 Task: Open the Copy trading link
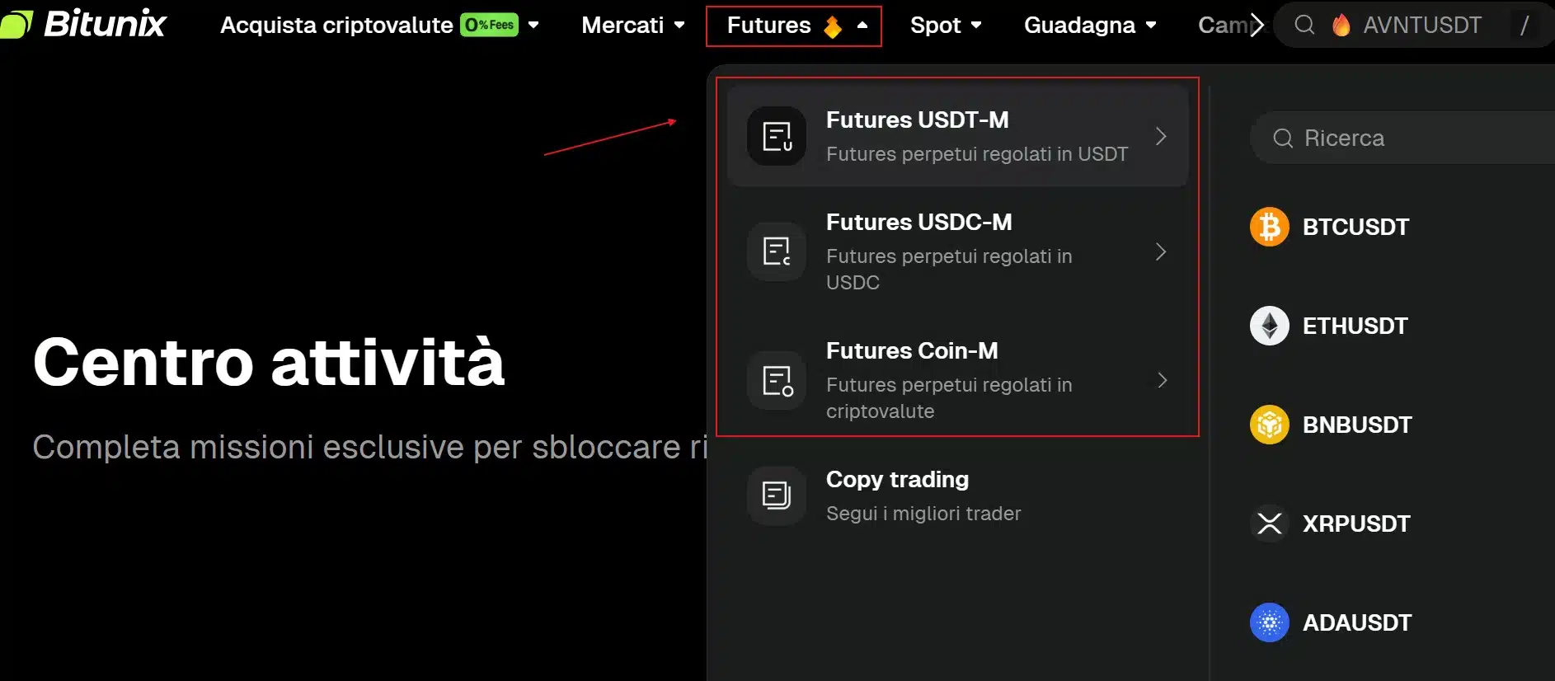(x=897, y=480)
